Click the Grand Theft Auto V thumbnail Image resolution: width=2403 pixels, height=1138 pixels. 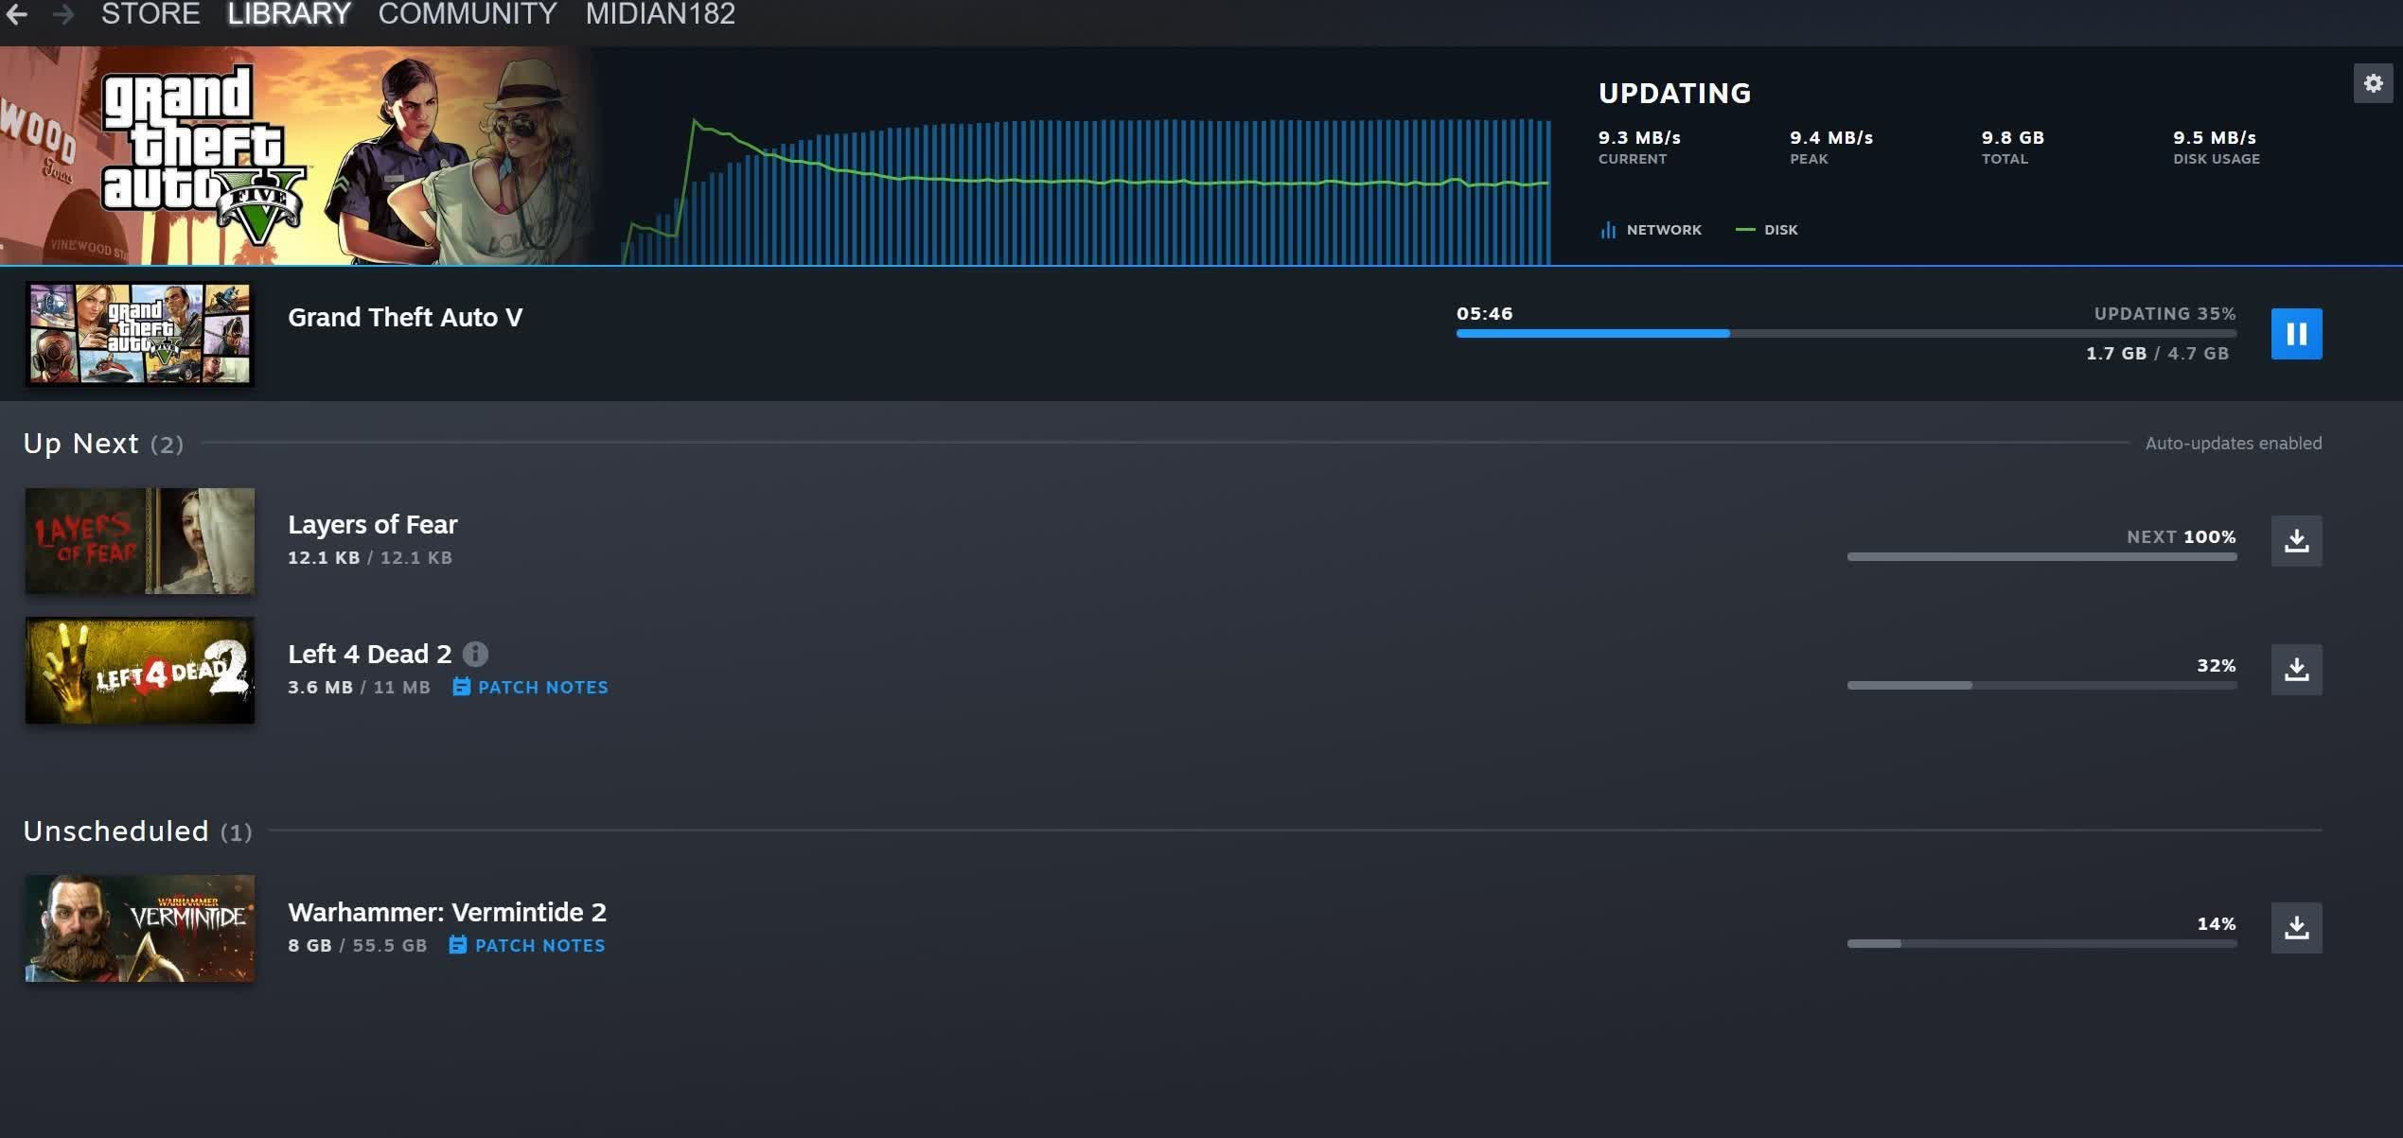pyautogui.click(x=138, y=332)
